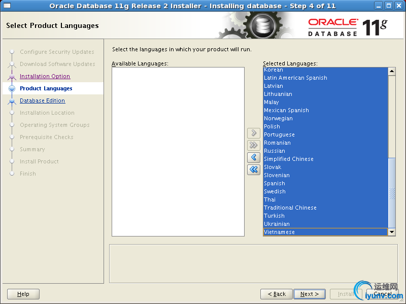This screenshot has width=406, height=304.
Task: Click the Installation Location step
Action: click(47, 113)
